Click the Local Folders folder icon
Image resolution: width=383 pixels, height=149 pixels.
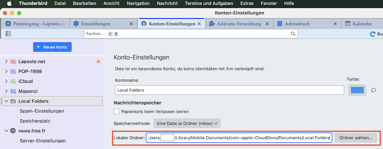point(13,101)
